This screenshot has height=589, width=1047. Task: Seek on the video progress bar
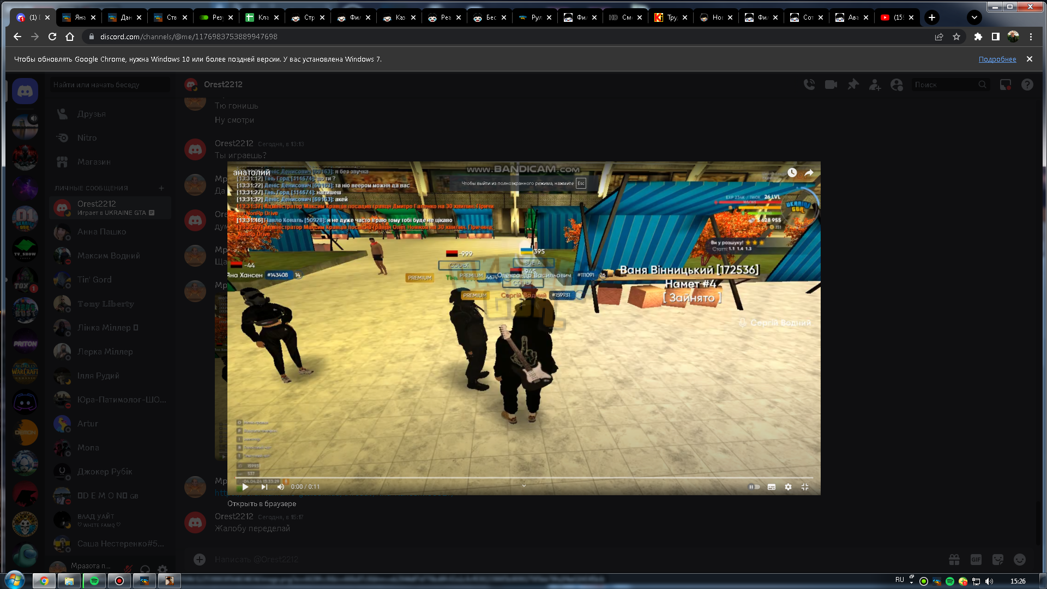[x=523, y=478]
